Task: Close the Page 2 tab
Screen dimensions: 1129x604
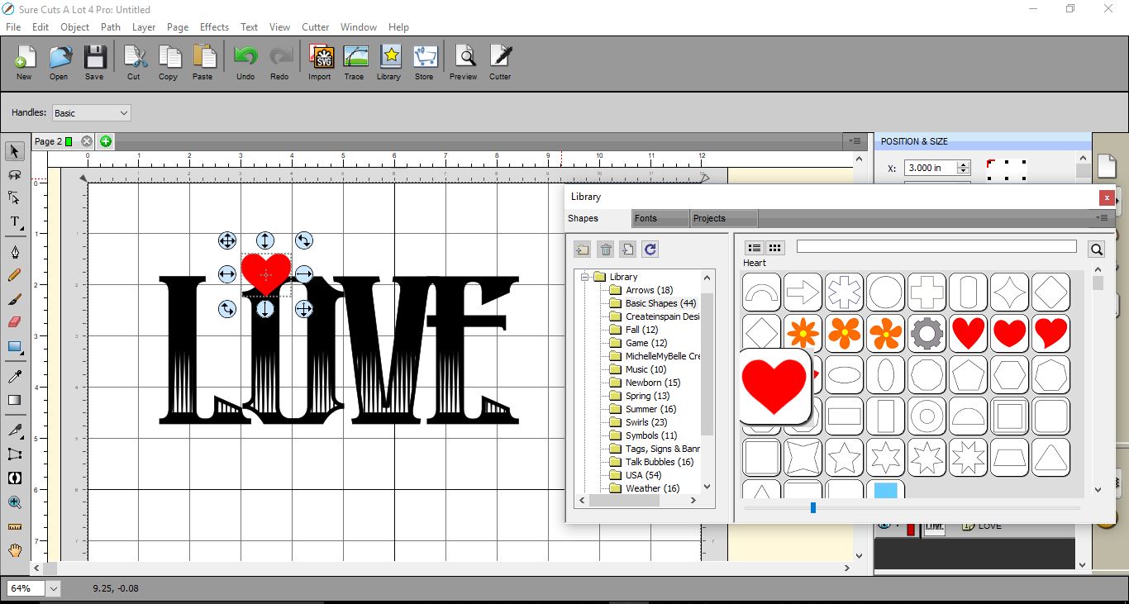Action: pyautogui.click(x=87, y=141)
